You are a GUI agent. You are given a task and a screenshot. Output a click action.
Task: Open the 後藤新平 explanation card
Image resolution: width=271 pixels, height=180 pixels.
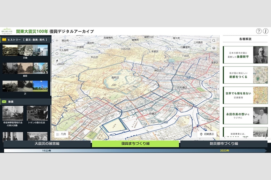[245, 55]
